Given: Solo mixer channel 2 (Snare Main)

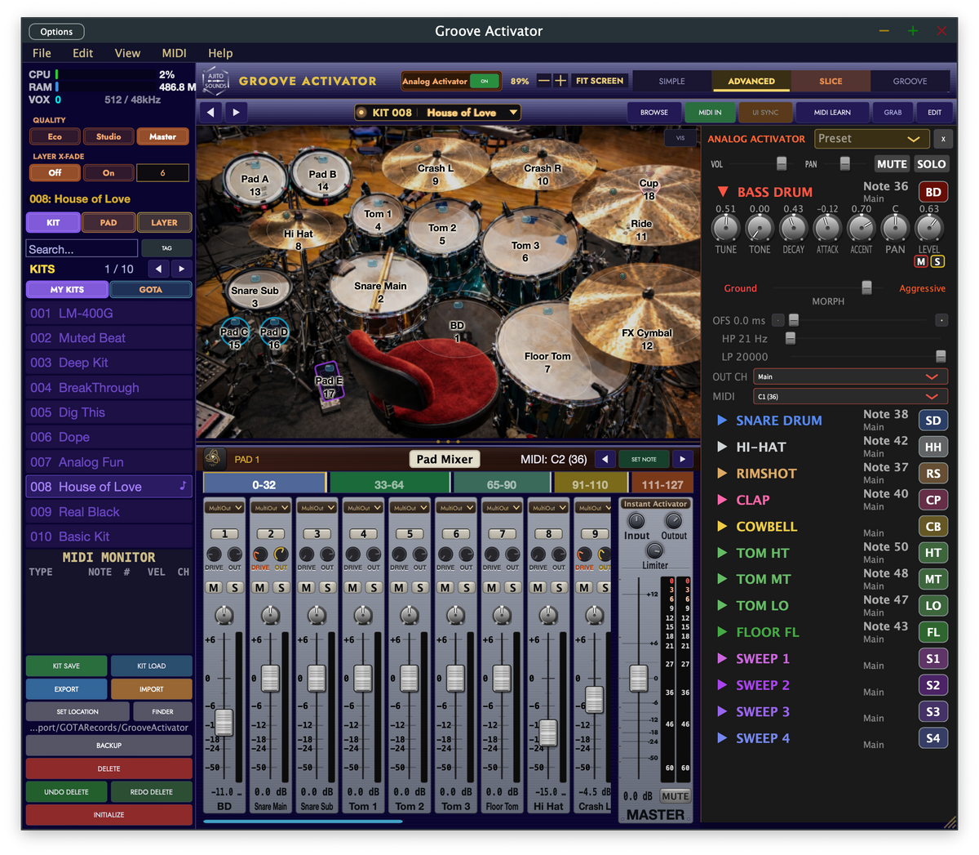Looking at the screenshot, I should pyautogui.click(x=281, y=587).
